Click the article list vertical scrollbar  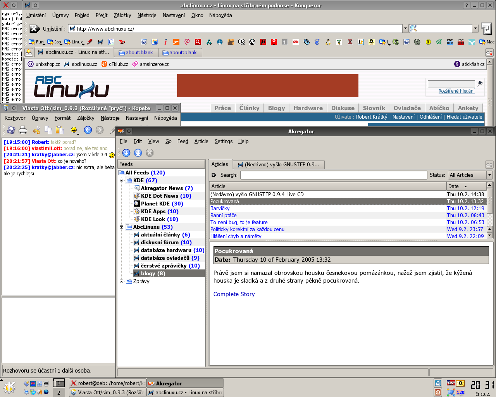coord(490,210)
